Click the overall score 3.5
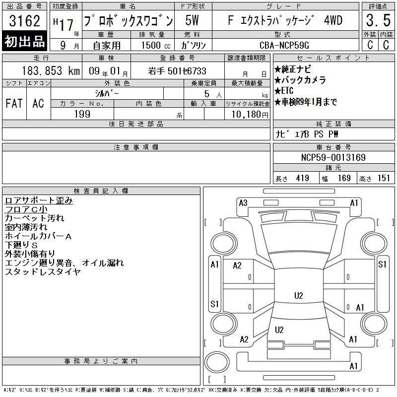This screenshot has width=397, height=397. [x=378, y=20]
